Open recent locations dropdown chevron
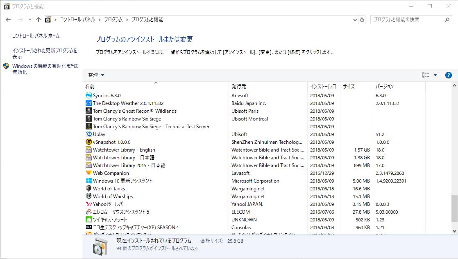The image size is (458, 259). tap(30, 20)
